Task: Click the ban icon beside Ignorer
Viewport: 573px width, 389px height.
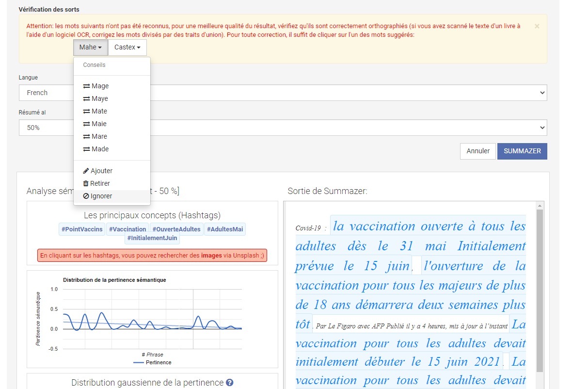Action: point(86,196)
